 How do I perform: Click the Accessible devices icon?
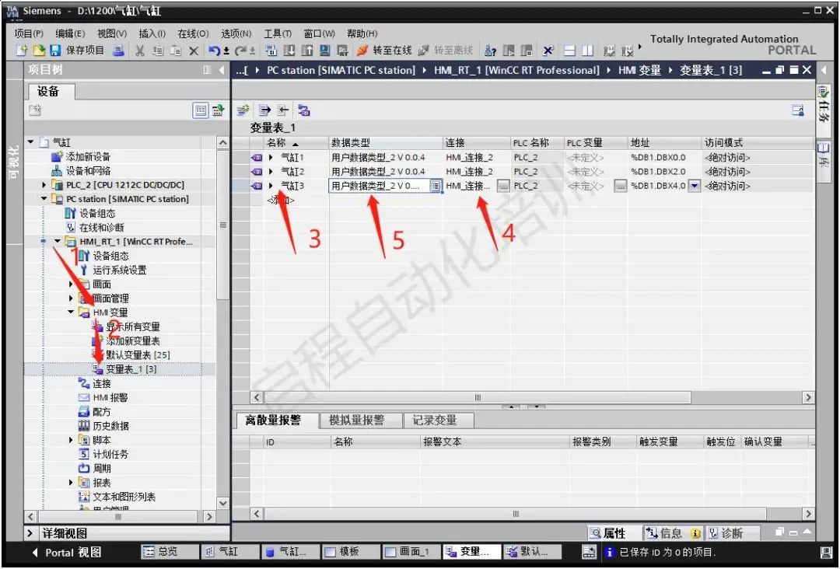pyautogui.click(x=490, y=51)
